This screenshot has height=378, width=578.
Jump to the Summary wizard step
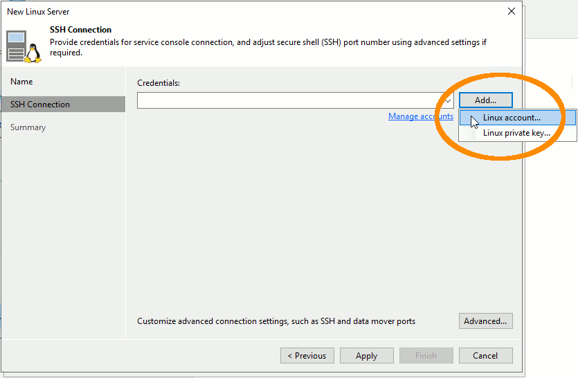pyautogui.click(x=28, y=127)
